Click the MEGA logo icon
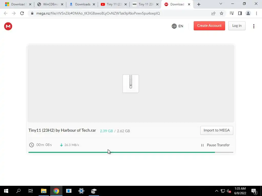This screenshot has width=262, height=196. [8, 26]
